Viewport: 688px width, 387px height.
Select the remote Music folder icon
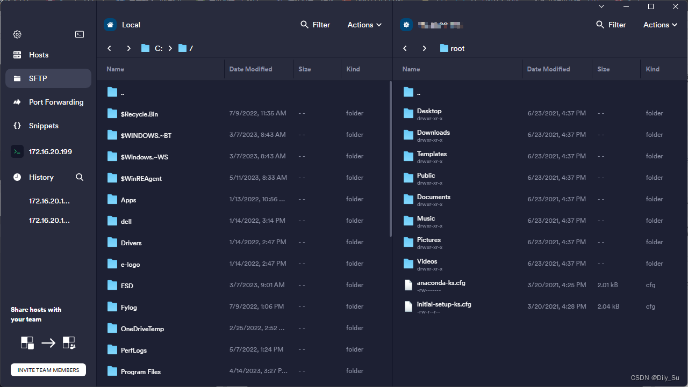pos(408,221)
